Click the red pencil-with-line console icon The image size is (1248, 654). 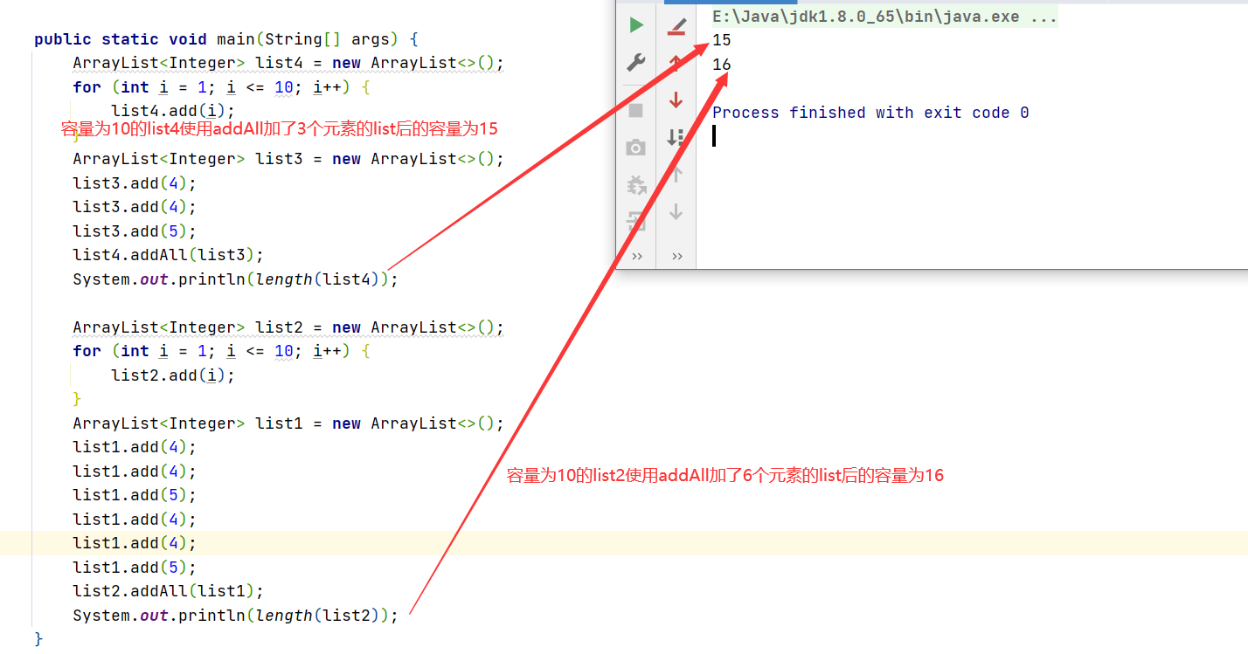(676, 26)
